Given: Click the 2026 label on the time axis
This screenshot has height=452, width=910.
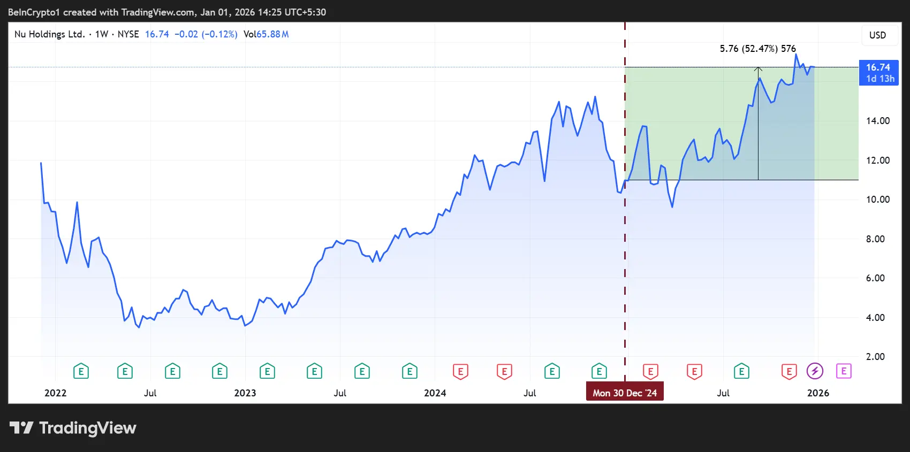Looking at the screenshot, I should click(x=818, y=393).
